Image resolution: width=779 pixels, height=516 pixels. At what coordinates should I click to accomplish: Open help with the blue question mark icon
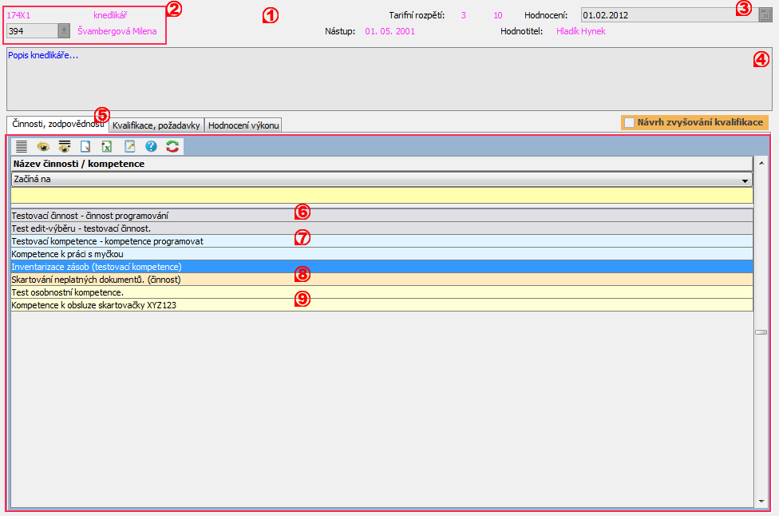pos(151,146)
